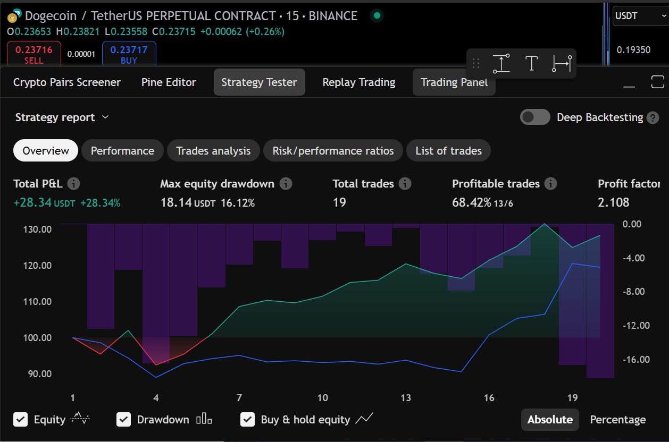This screenshot has height=442, width=669.
Task: Click the +0.00062 (+0.26%) price change
Action: (x=242, y=32)
